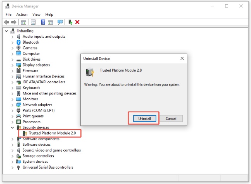Close the Uninstall Device dialog
Viewport: 251px width, 184px height.
click(x=182, y=58)
